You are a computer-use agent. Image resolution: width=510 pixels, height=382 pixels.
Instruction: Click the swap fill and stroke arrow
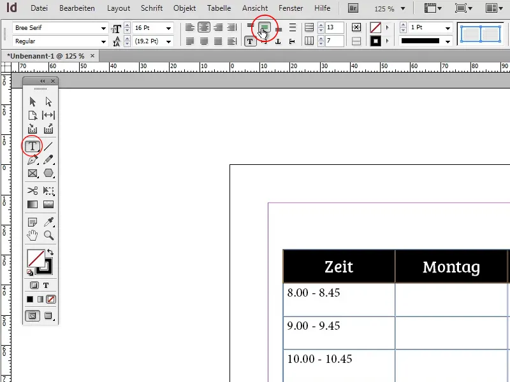coord(50,252)
